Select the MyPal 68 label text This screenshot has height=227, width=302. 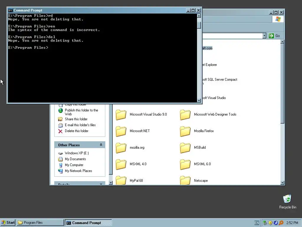[x=136, y=181]
